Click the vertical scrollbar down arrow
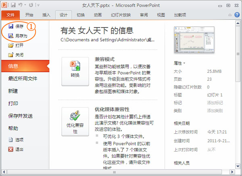This screenshot has height=176, width=242. [x=238, y=166]
